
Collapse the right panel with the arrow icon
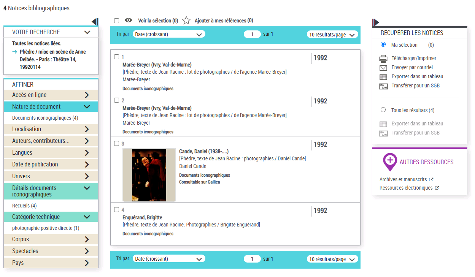point(376,22)
